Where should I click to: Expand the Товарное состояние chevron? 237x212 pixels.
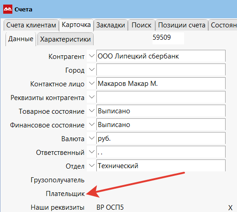pyautogui.click(x=91, y=111)
